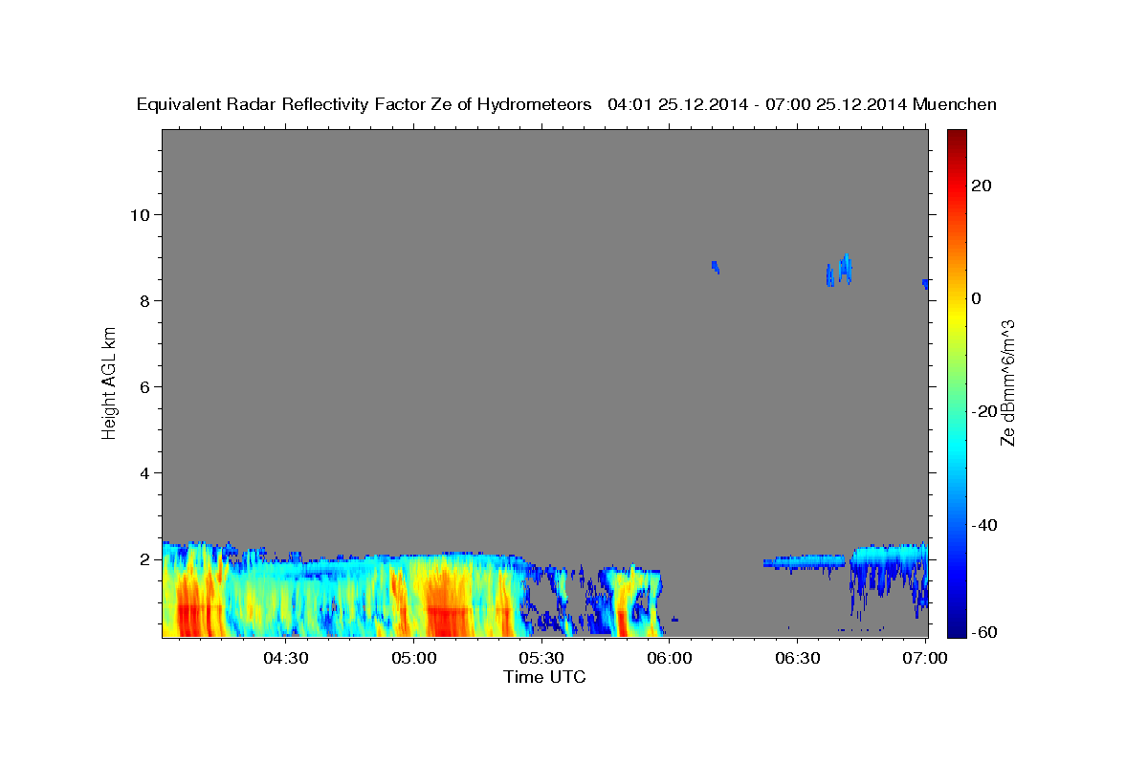This screenshot has width=1148, height=765.
Task: Click the dark blue bottom of the colorbar
Action: click(957, 629)
